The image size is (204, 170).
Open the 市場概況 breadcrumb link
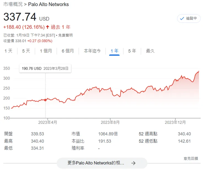pos(13,4)
